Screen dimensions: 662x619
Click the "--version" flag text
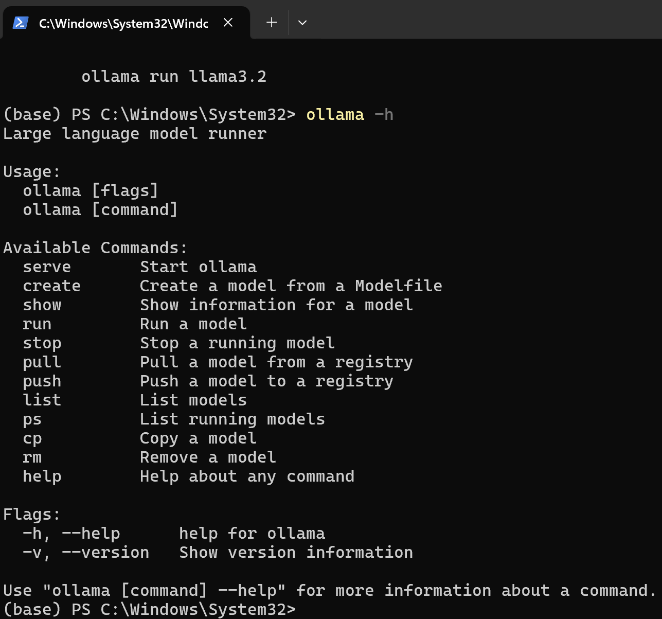coord(105,553)
